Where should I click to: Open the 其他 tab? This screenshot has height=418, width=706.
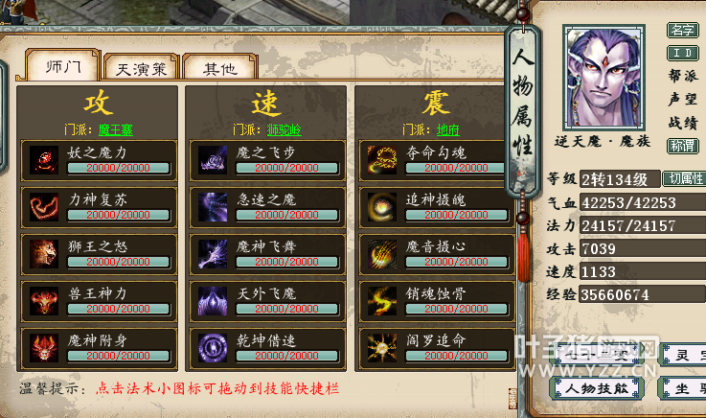[x=219, y=69]
